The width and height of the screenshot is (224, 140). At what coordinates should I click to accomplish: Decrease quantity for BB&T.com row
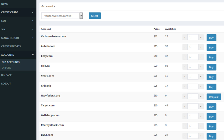point(185,136)
